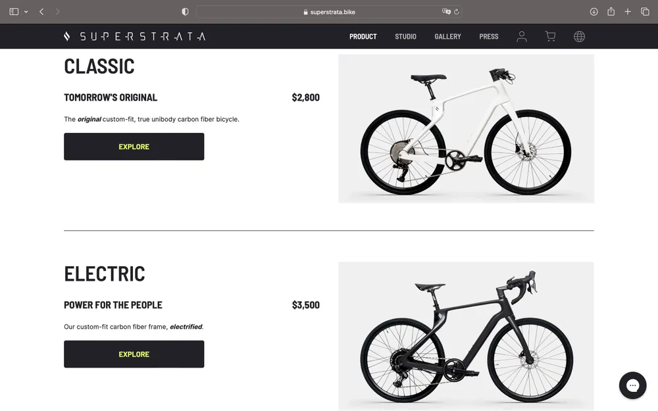Open the STUDIO menu item

tap(405, 37)
